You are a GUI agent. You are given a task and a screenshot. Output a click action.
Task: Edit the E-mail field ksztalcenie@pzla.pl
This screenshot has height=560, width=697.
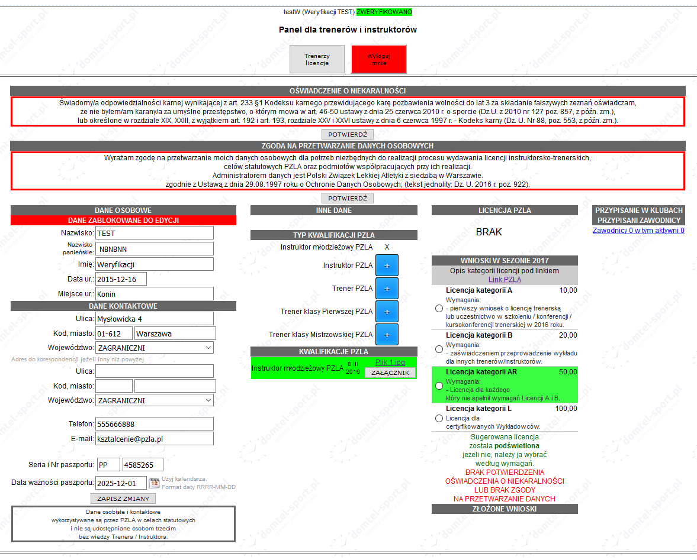[x=154, y=438]
